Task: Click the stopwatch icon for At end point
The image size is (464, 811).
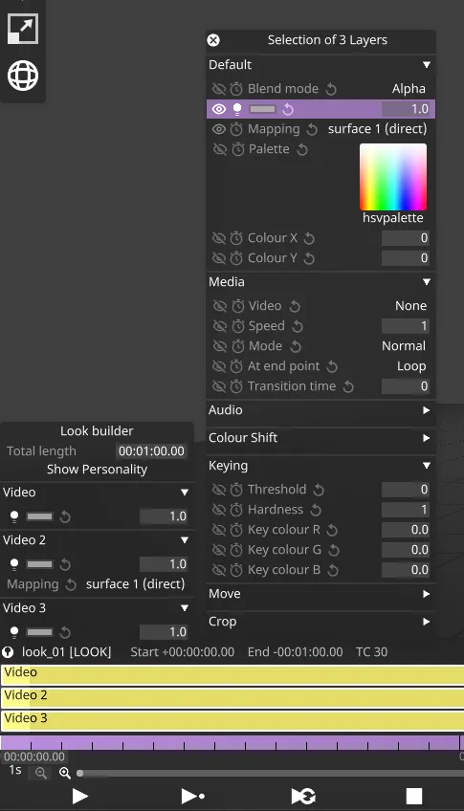Action: click(236, 366)
